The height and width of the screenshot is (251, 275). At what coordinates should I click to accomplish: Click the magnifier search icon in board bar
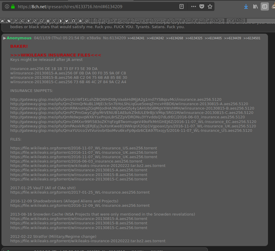tap(41, 21)
